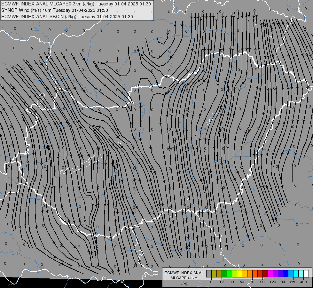Click the SBCIN title line

[67, 17]
